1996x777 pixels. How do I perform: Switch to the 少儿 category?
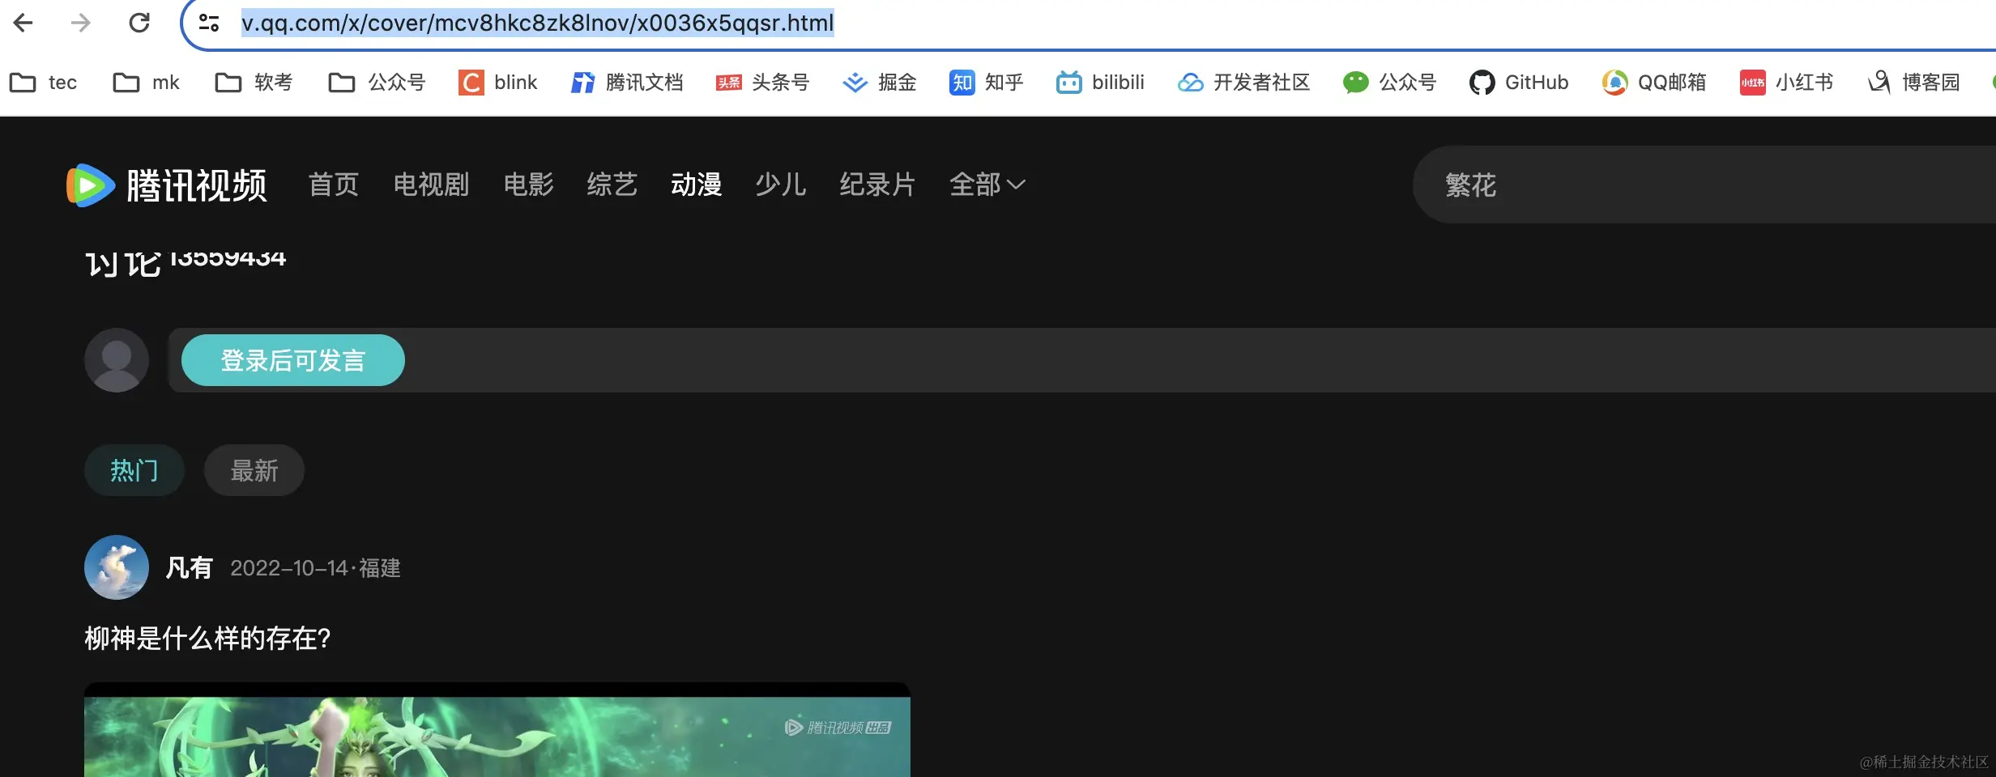780,185
